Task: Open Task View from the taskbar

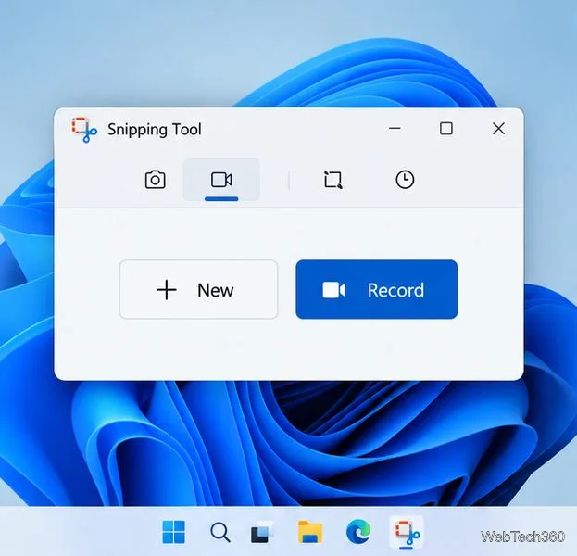Action: [262, 533]
